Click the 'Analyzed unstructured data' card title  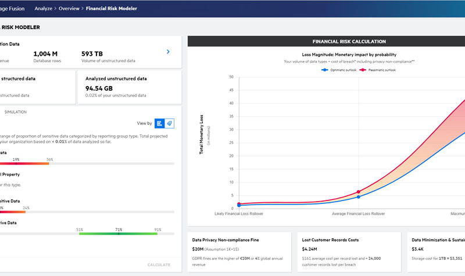click(116, 78)
